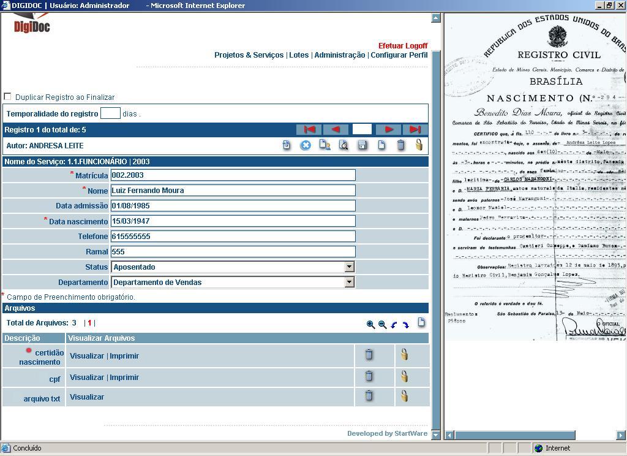Image resolution: width=627 pixels, height=456 pixels.
Task: Click the form pane scroll up arrow
Action: (x=436, y=18)
